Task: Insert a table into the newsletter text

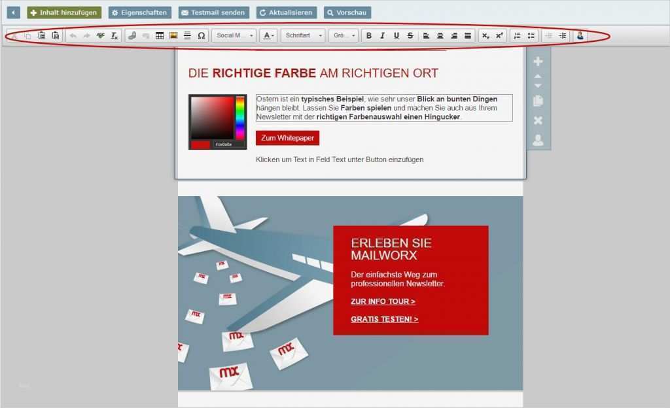Action: [x=160, y=35]
